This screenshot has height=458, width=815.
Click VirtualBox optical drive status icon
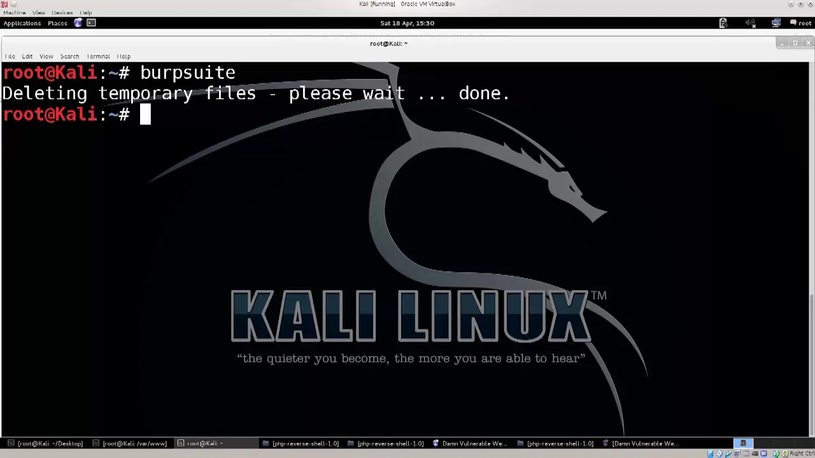[x=719, y=454]
